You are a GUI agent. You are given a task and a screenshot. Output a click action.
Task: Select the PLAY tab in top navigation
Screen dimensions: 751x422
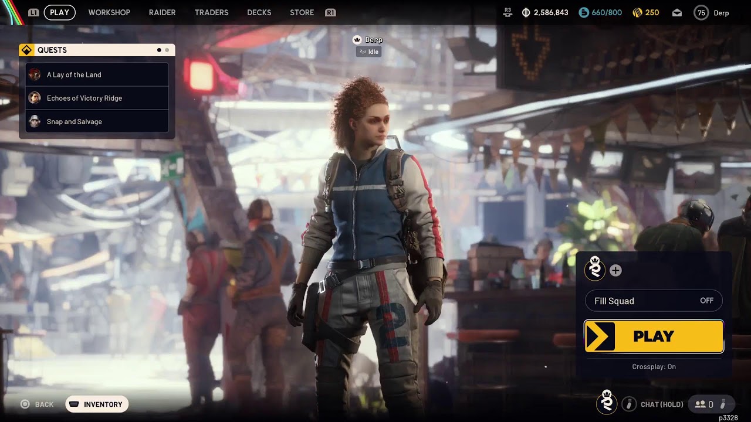59,12
